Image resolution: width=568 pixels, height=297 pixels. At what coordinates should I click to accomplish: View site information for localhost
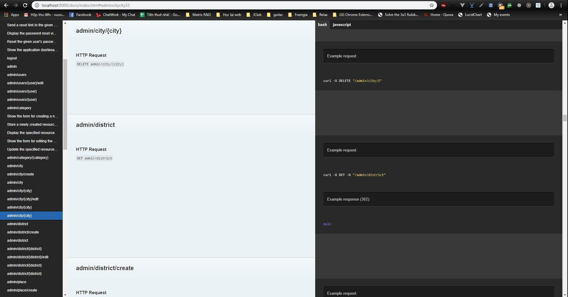click(37, 5)
